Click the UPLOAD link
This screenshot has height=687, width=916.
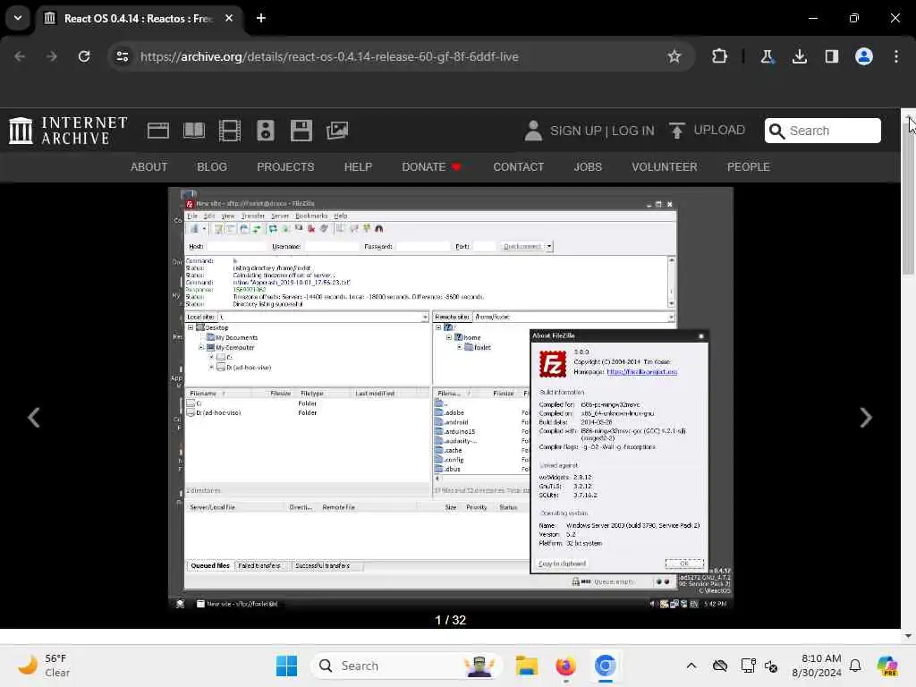coord(719,130)
